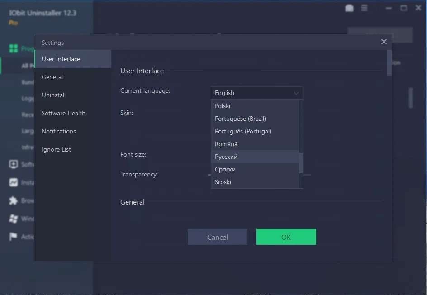Choose Polski from the language list
The height and width of the screenshot is (295, 427).
point(255,106)
